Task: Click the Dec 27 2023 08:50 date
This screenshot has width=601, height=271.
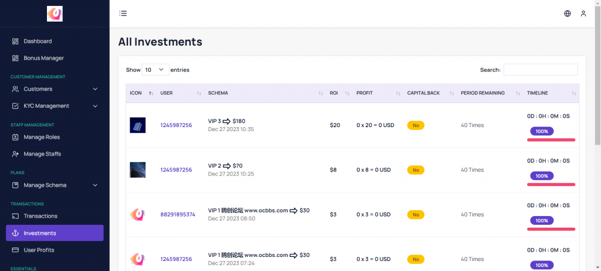Action: (231, 219)
